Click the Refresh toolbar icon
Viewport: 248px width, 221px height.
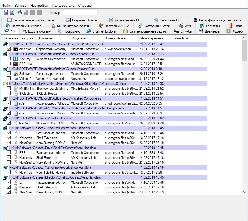(12, 12)
